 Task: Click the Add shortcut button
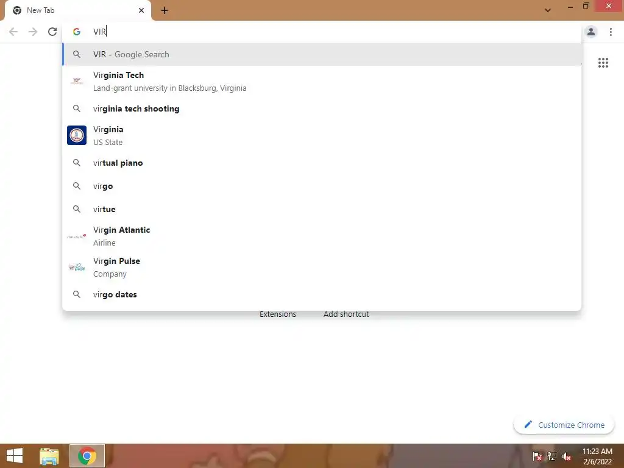[x=346, y=314]
